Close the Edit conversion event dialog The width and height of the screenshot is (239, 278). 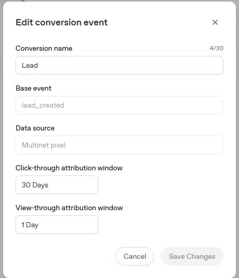(215, 22)
